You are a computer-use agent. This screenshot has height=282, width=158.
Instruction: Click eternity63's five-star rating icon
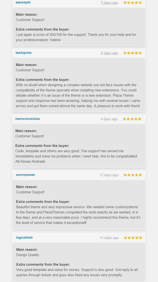[x=132, y=3]
